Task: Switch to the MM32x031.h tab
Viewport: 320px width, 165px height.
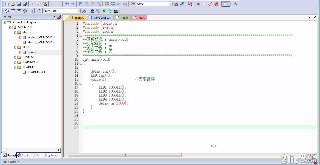Action: [100, 18]
